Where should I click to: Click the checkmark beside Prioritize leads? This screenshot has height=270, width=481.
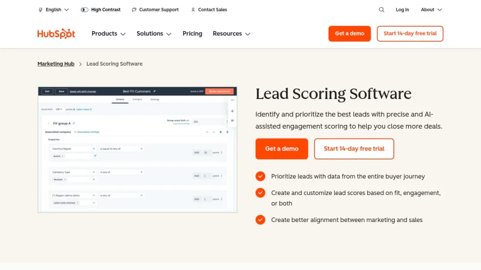(261, 176)
